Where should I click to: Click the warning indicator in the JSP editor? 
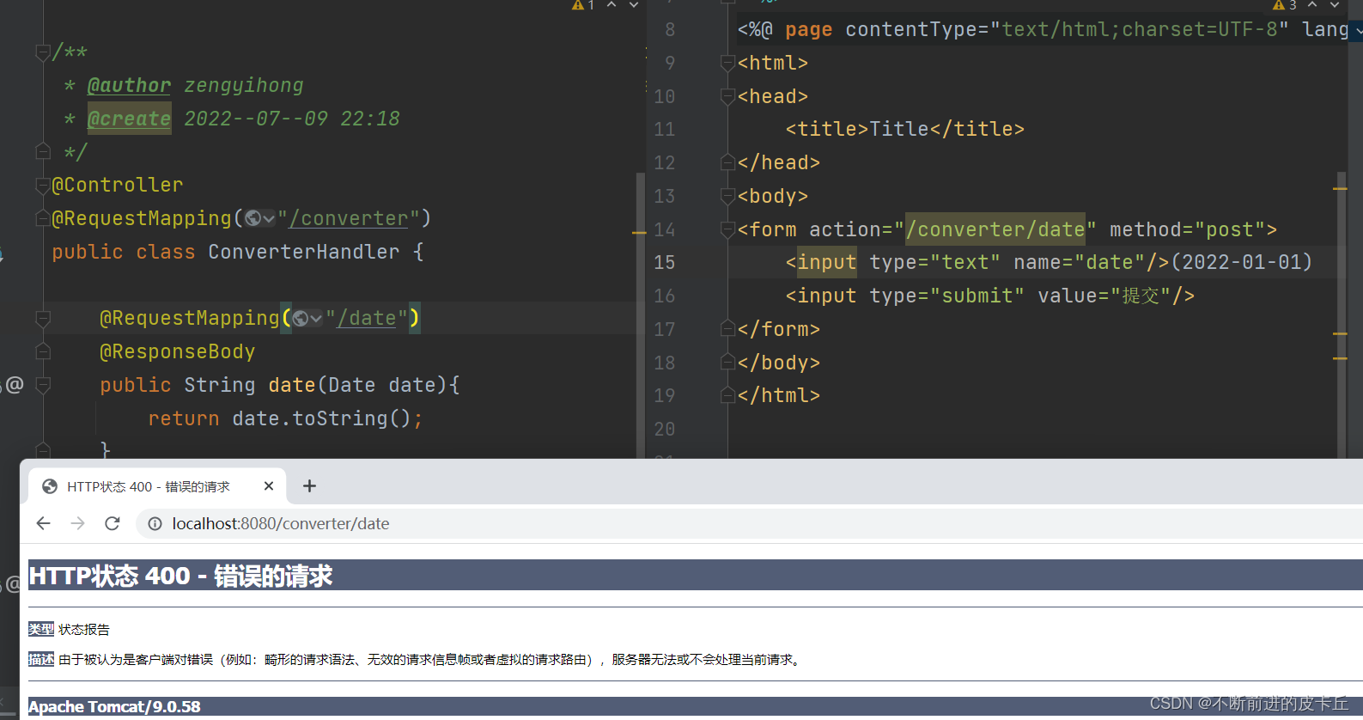1285,5
